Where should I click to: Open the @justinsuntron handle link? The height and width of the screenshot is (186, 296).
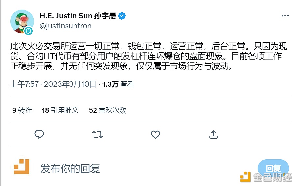pyautogui.click(x=66, y=26)
